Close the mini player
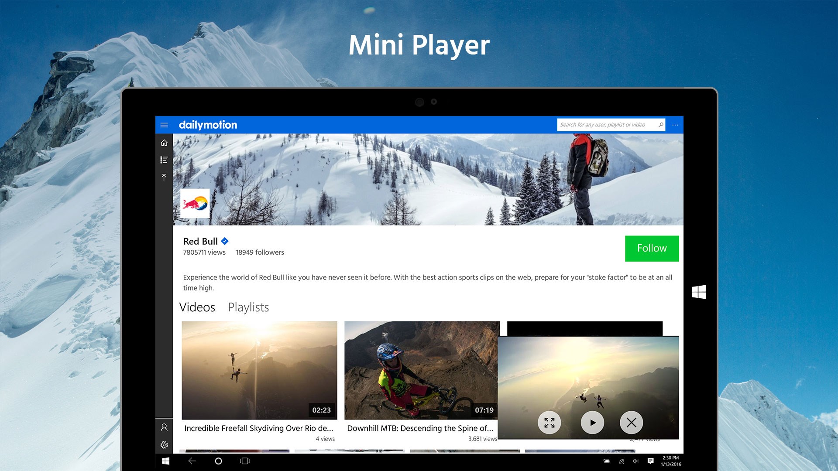838x471 pixels. coord(631,422)
